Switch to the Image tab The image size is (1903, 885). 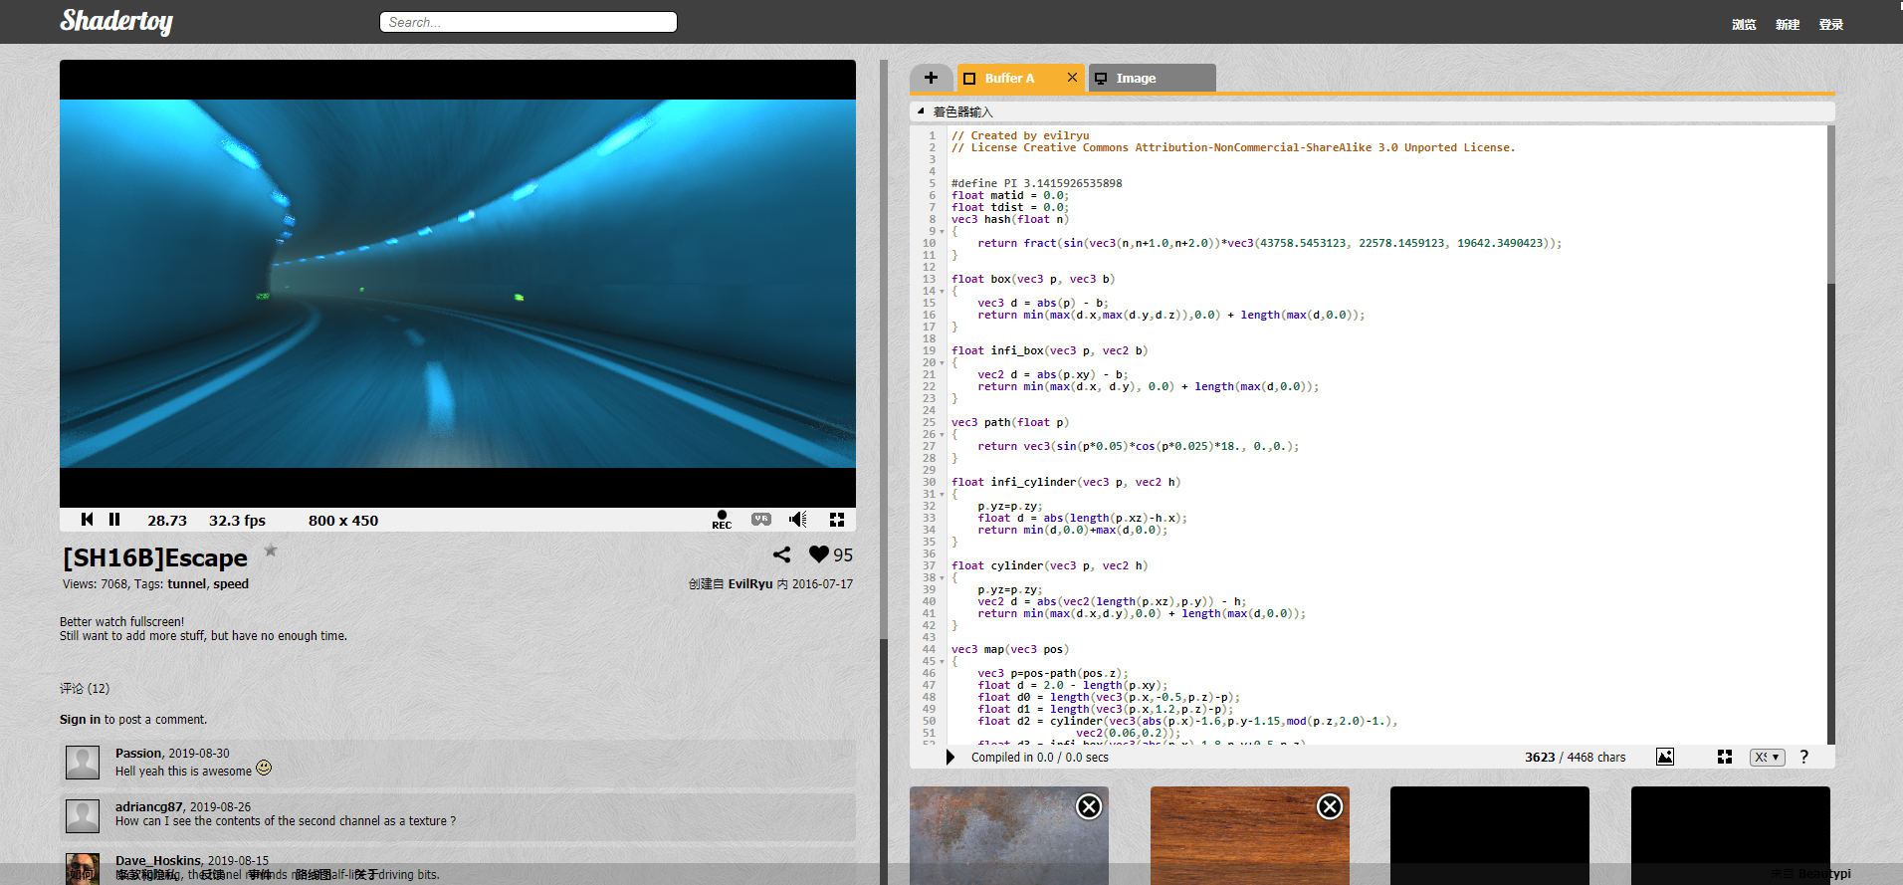(x=1153, y=78)
